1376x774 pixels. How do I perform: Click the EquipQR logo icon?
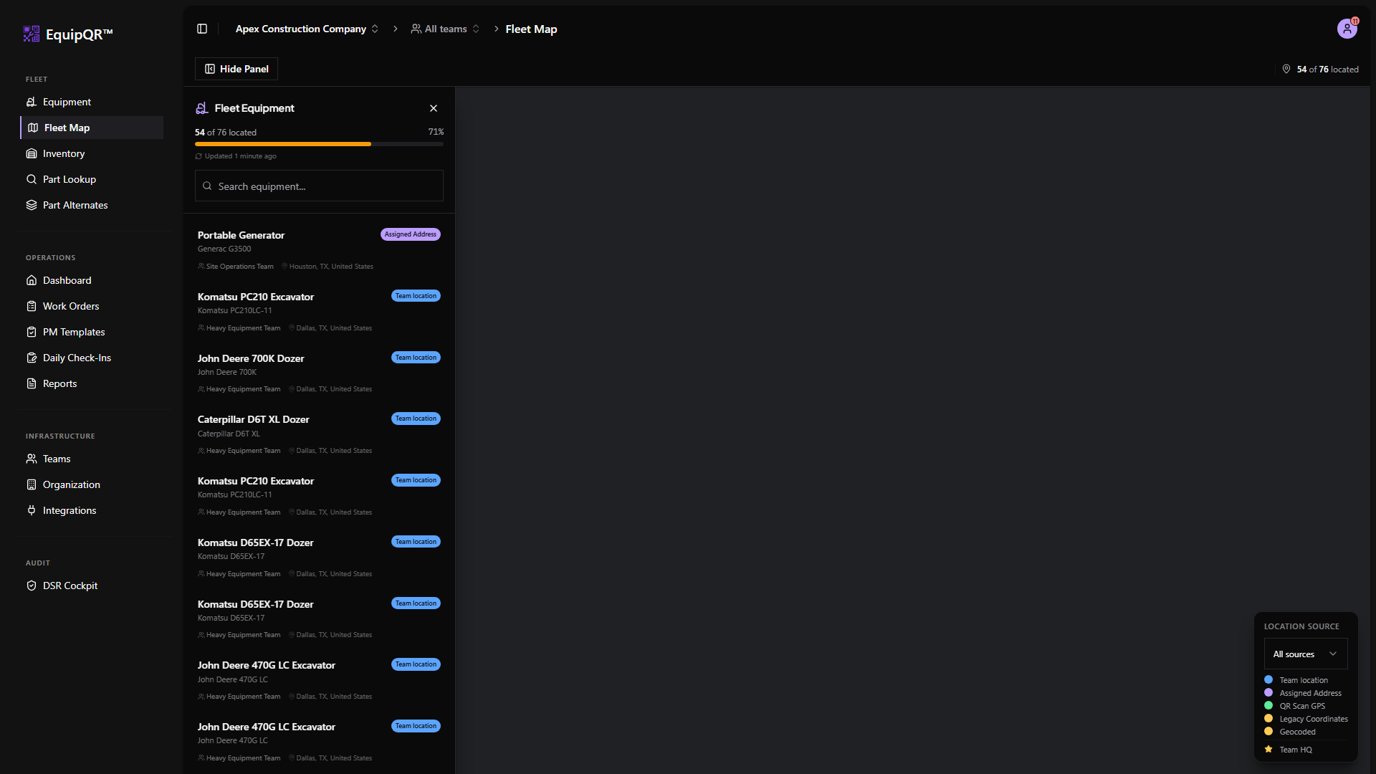point(32,34)
